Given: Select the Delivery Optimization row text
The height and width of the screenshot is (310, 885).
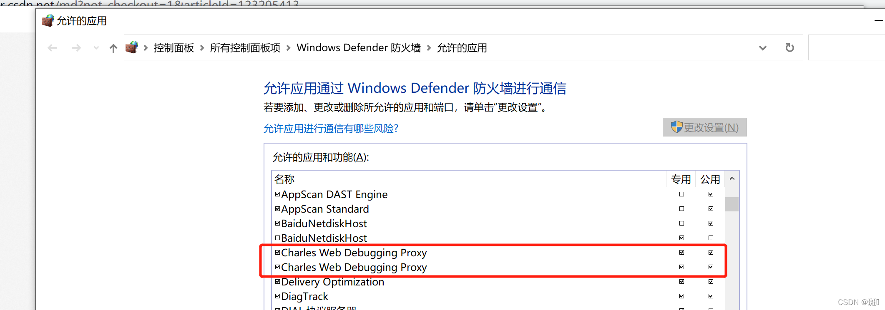Looking at the screenshot, I should click(x=333, y=282).
